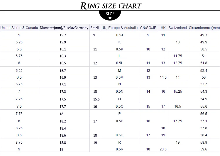Click diameter value '15.7'

[63, 35]
